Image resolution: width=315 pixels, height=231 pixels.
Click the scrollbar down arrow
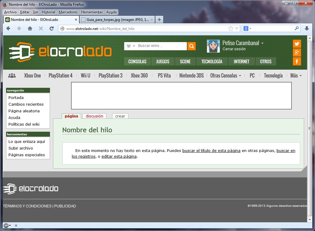point(310,220)
